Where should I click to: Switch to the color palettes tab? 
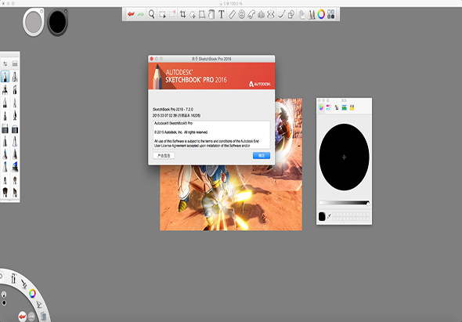pyautogui.click(x=337, y=107)
